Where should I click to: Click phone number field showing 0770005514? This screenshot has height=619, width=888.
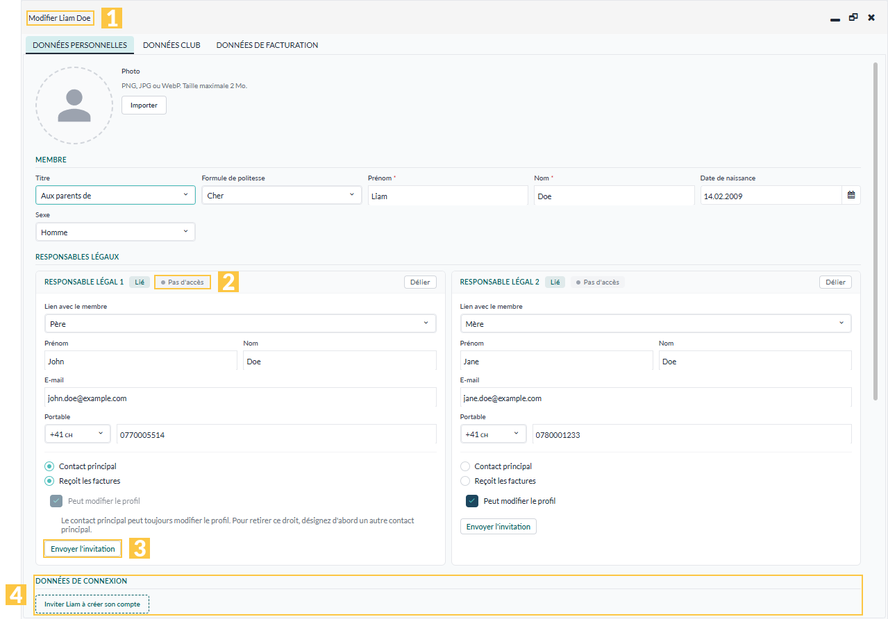point(276,435)
